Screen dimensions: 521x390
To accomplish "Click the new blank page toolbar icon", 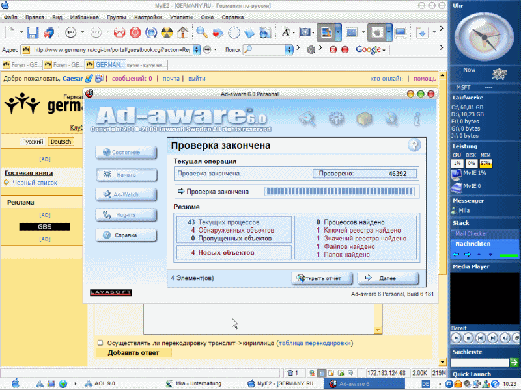I will click(10, 32).
